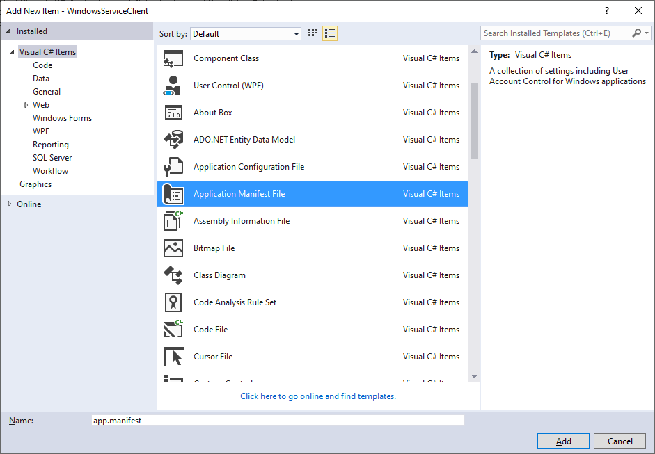Open the Sort by Default dropdown
The height and width of the screenshot is (454, 655).
[246, 34]
